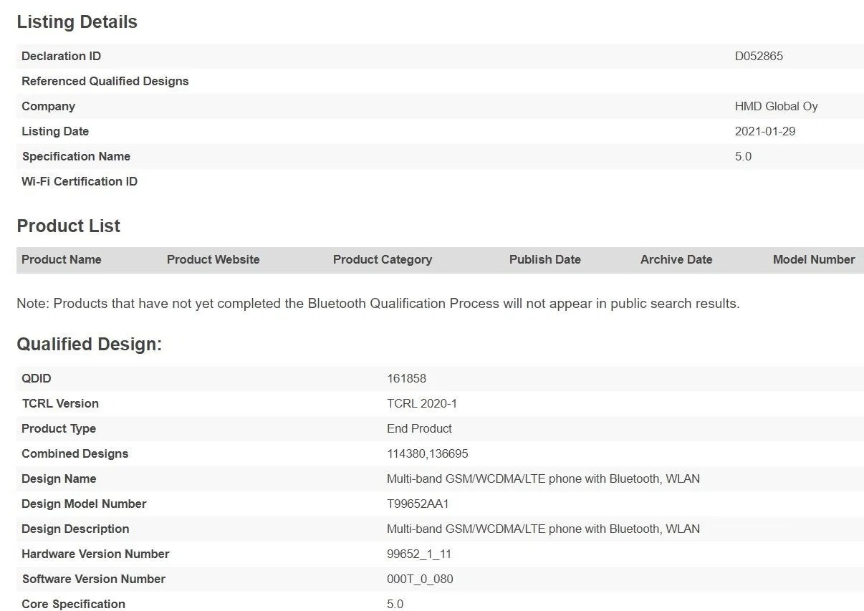Select company name HMD Global Oy

coord(776,107)
